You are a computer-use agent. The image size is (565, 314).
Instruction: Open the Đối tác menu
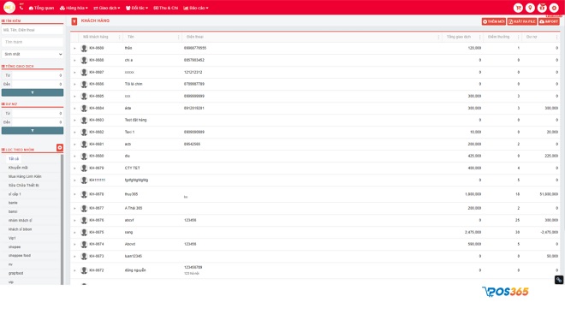pyautogui.click(x=137, y=8)
